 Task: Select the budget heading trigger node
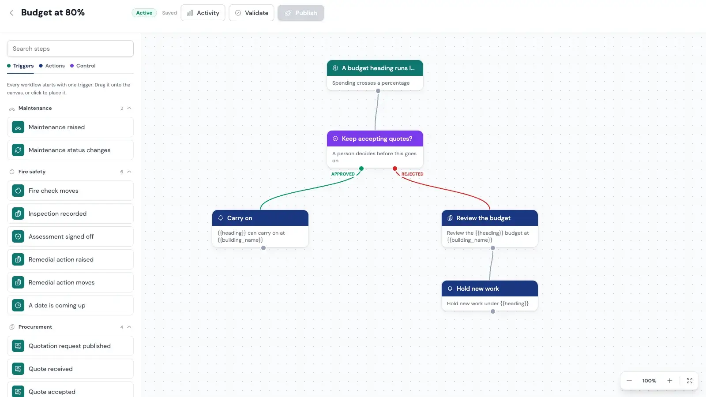(375, 75)
